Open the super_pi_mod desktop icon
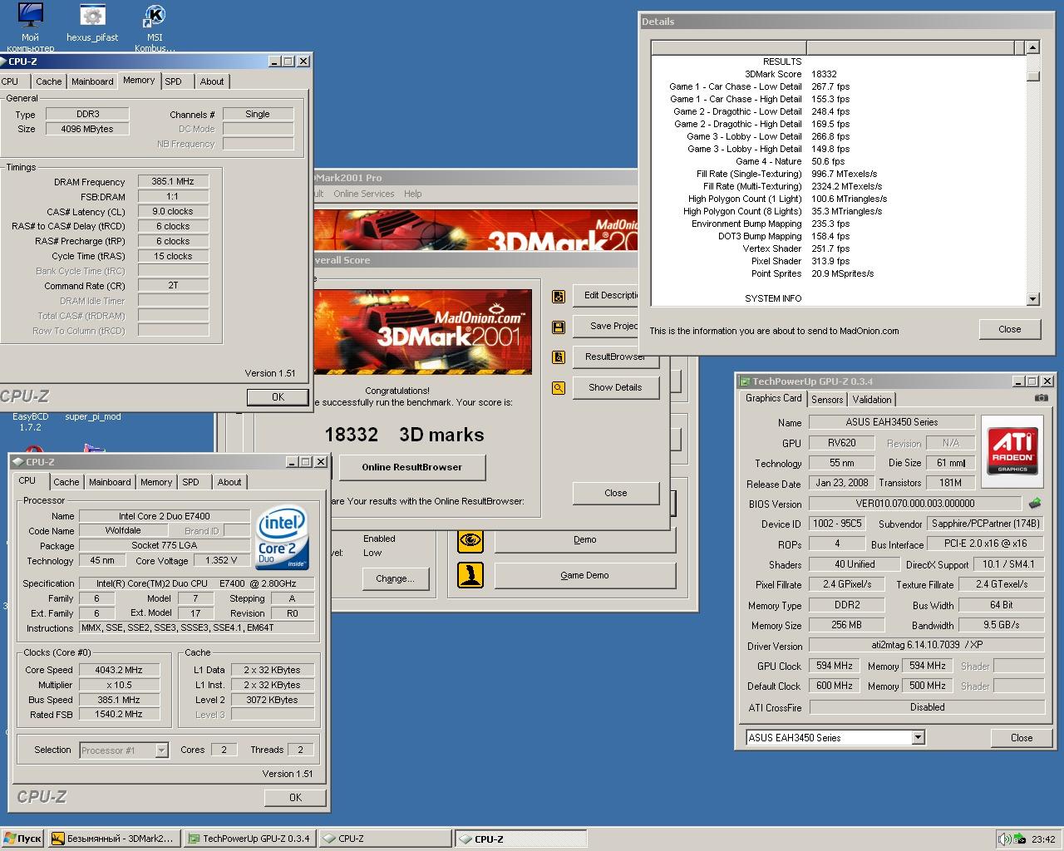The image size is (1064, 851). [93, 416]
